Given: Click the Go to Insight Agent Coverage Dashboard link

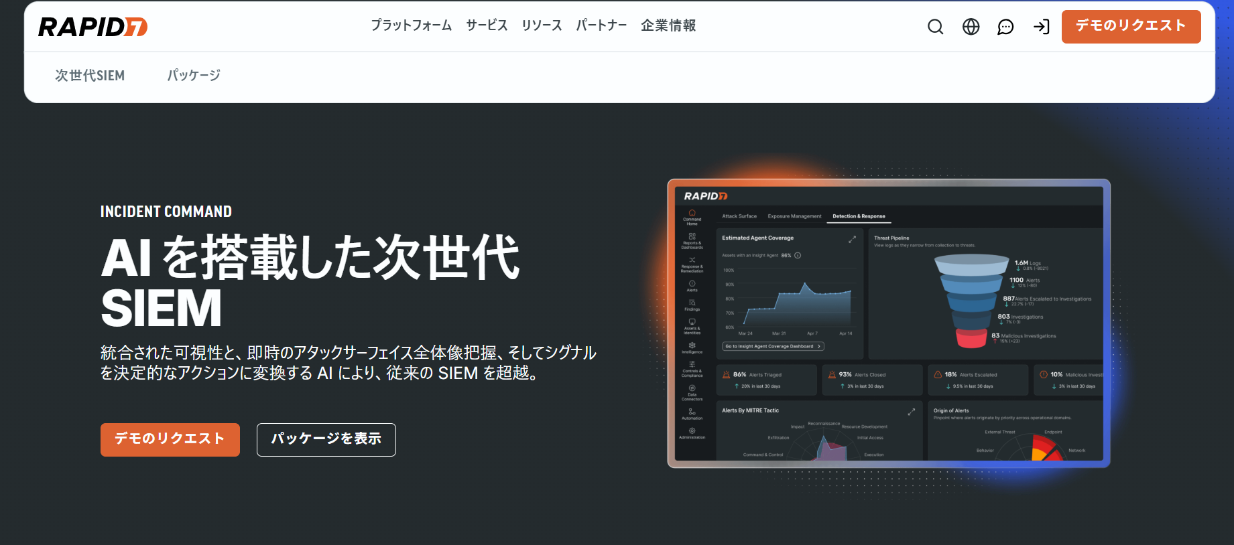Looking at the screenshot, I should (772, 346).
